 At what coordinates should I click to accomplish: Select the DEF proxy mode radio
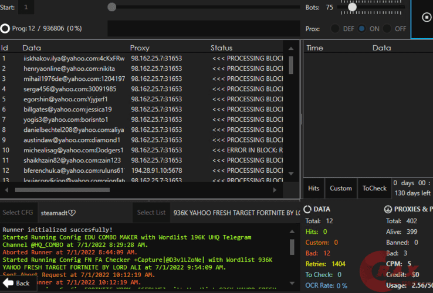[x=335, y=29]
